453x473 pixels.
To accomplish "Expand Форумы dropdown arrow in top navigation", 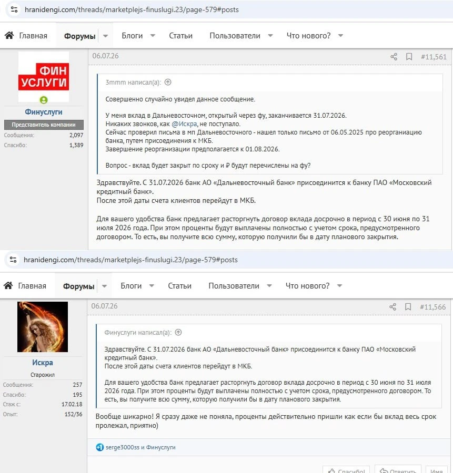I will pos(105,36).
